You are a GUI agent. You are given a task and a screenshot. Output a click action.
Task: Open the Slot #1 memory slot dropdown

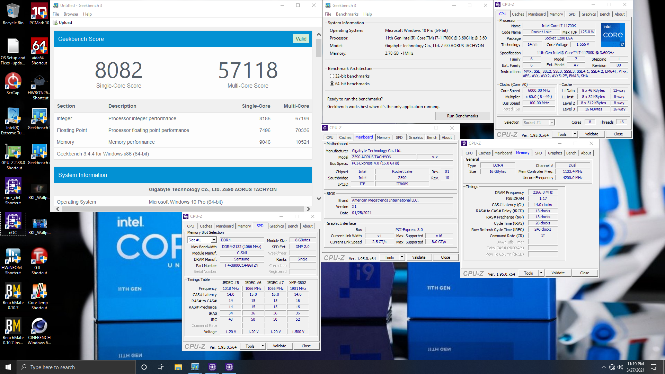[202, 240]
